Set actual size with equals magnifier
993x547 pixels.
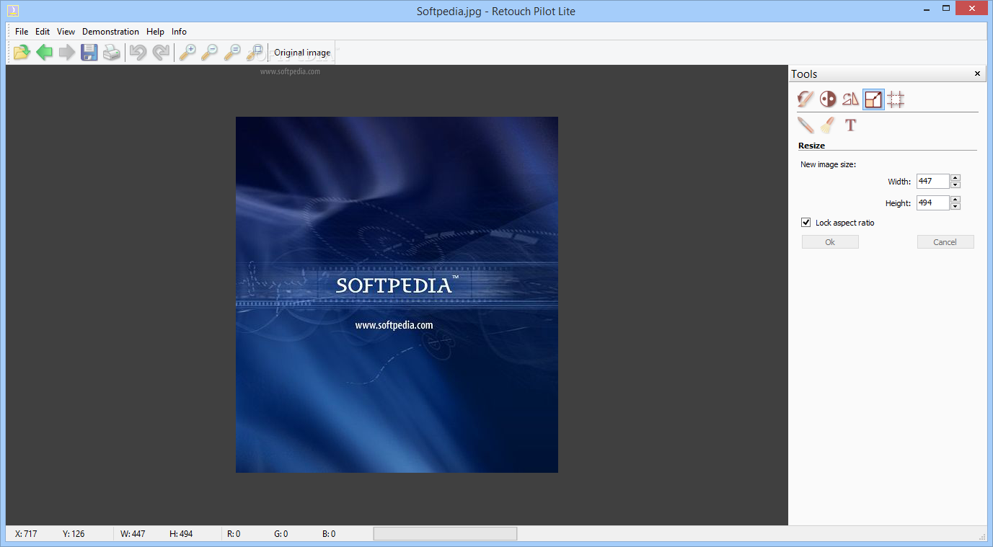(232, 52)
